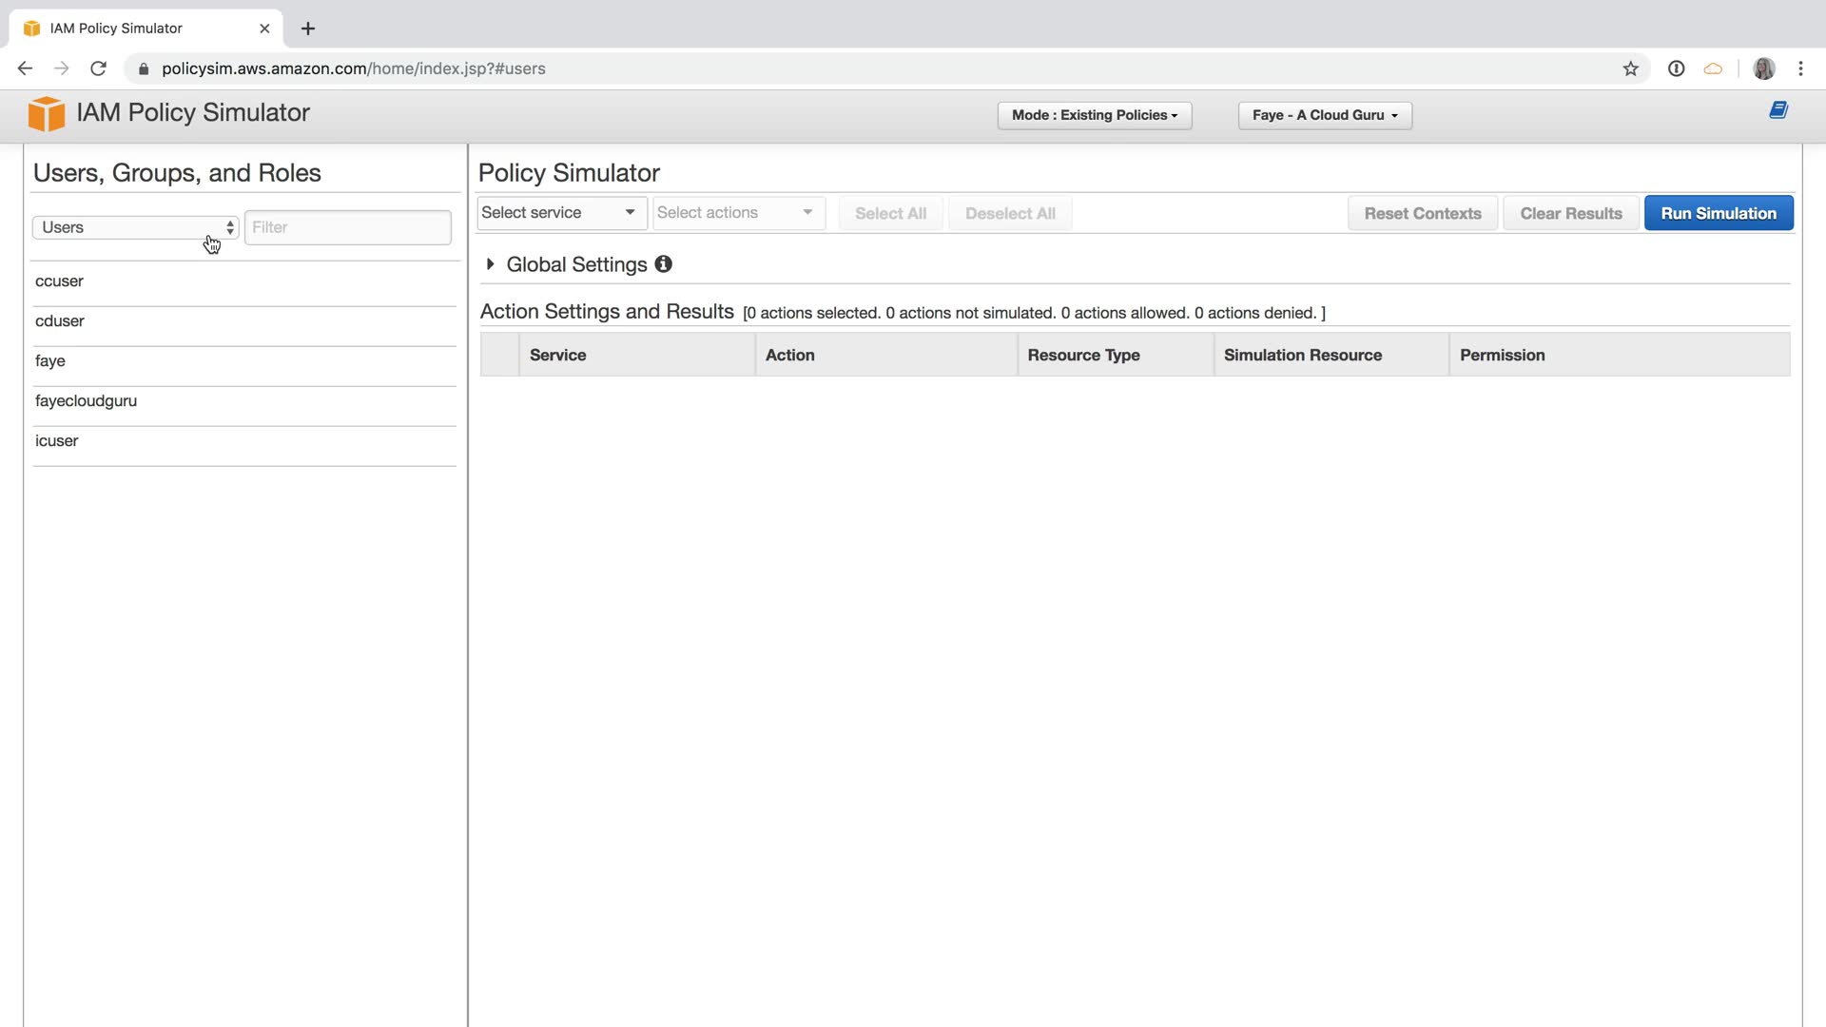Image resolution: width=1826 pixels, height=1027 pixels.
Task: Bookmark page with the star icon
Action: click(1631, 68)
